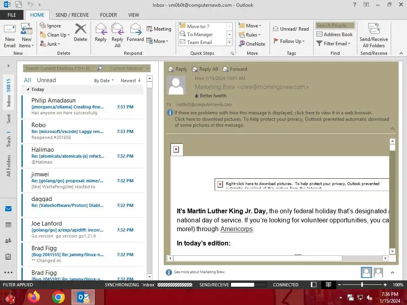Switch to People view icon

coord(8,241)
